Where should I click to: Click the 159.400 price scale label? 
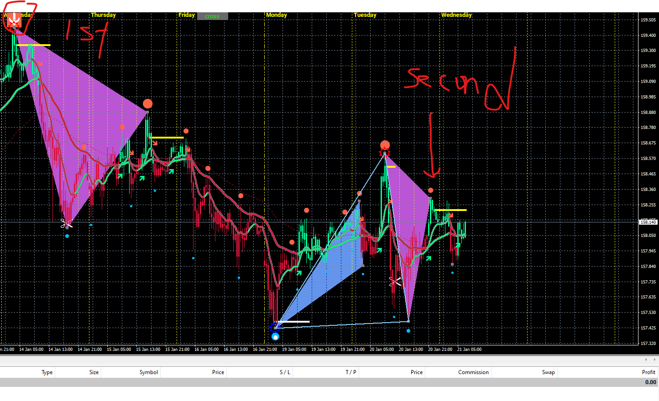coord(648,36)
